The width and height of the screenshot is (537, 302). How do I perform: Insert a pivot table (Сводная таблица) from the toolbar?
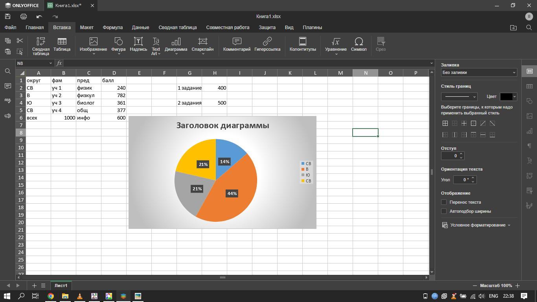(40, 46)
